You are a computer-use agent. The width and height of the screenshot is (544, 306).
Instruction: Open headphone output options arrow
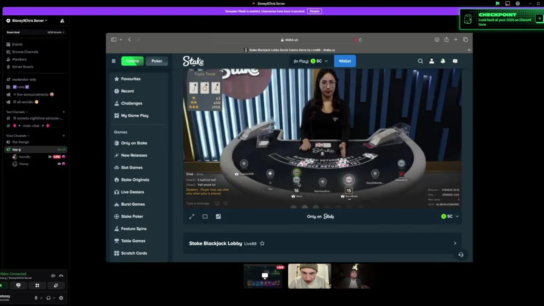(x=54, y=298)
